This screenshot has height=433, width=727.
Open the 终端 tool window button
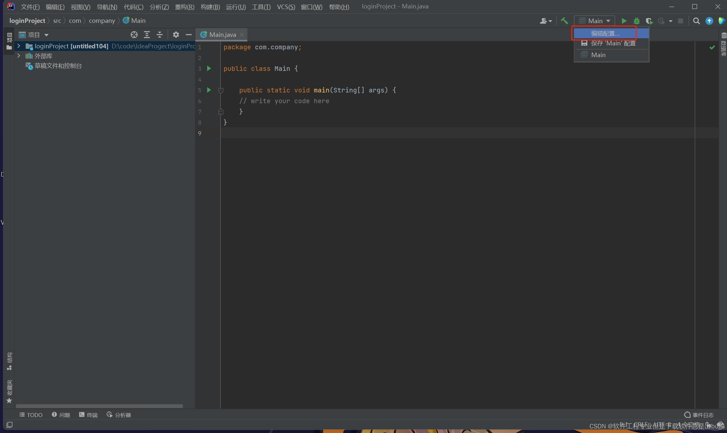[88, 415]
